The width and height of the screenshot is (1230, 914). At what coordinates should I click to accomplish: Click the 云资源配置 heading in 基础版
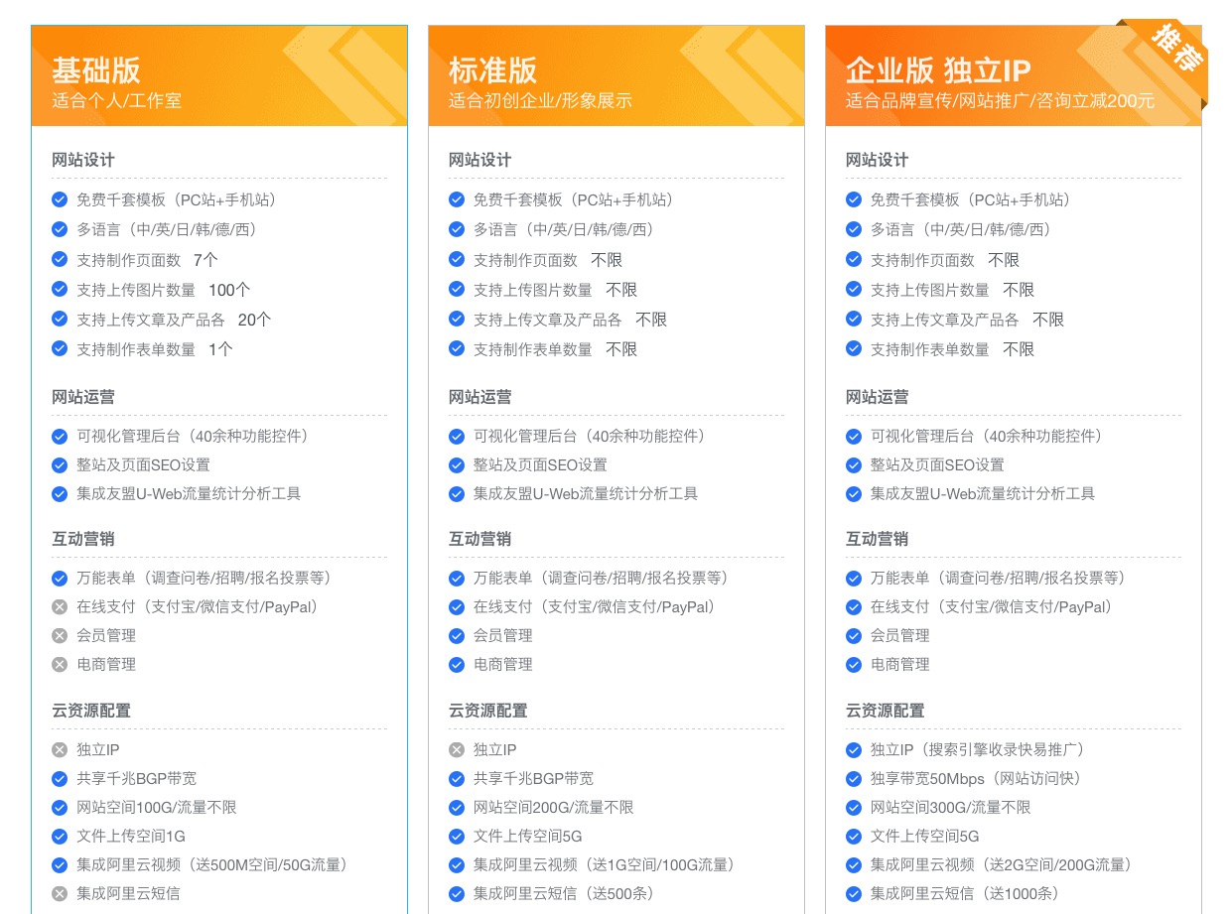point(91,711)
